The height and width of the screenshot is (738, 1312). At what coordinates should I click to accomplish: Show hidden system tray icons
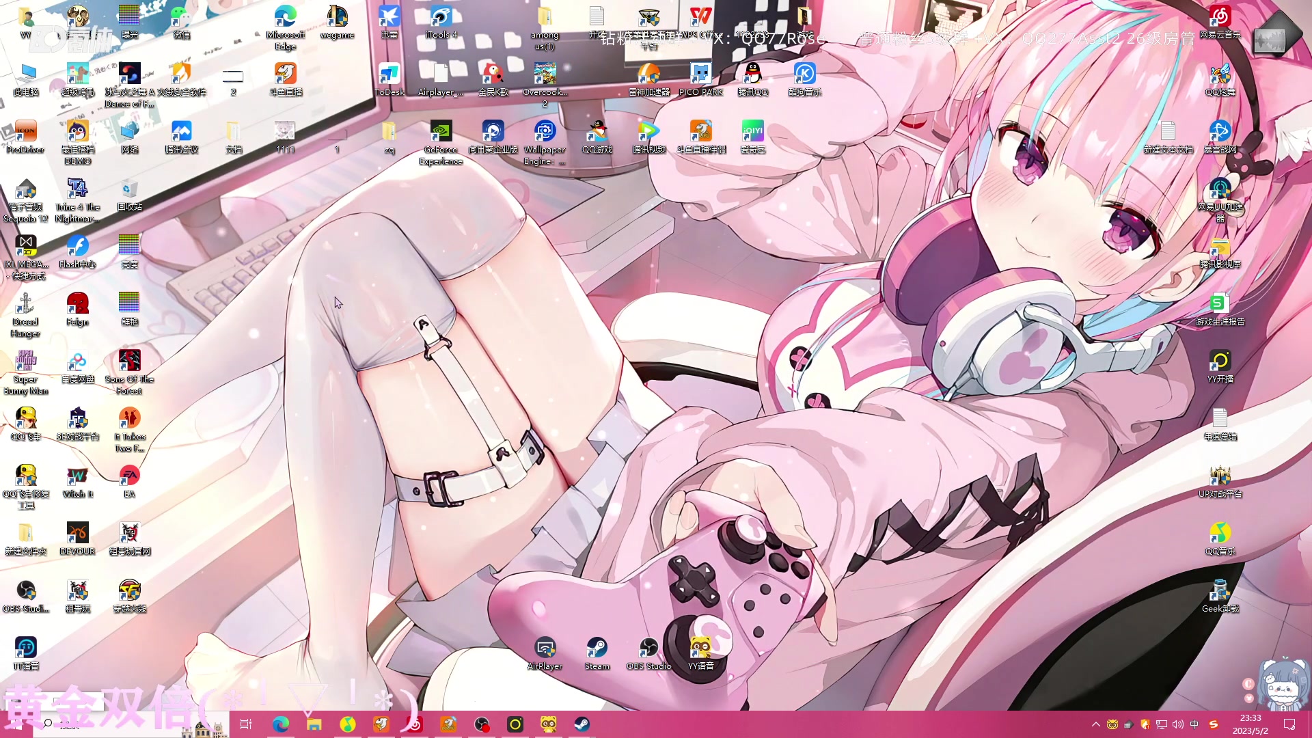pyautogui.click(x=1096, y=724)
